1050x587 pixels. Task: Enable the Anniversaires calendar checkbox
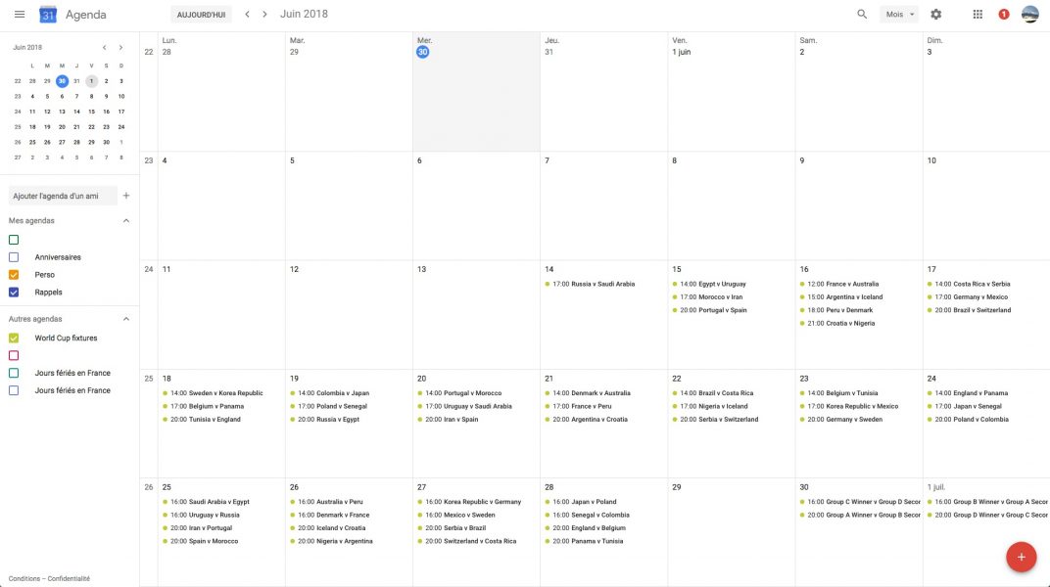click(x=14, y=257)
